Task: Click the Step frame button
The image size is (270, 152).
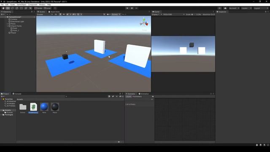Action: coord(136,8)
